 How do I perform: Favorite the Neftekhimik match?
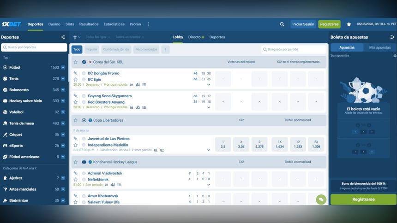point(75,179)
